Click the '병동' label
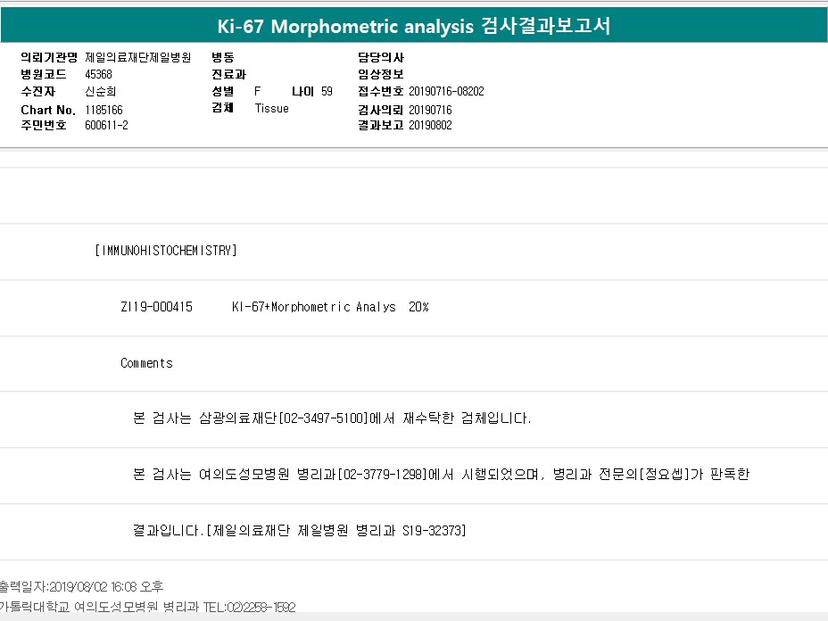The height and width of the screenshot is (621, 828). click(x=223, y=57)
